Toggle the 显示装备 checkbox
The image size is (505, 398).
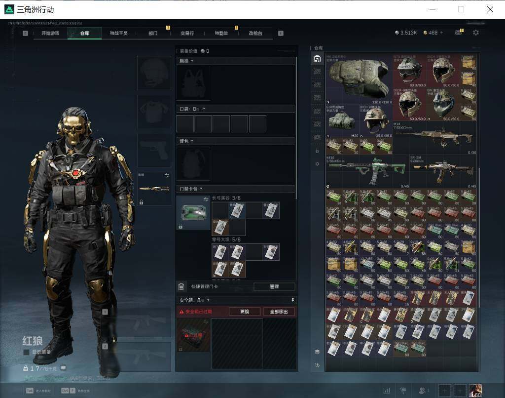click(x=27, y=352)
